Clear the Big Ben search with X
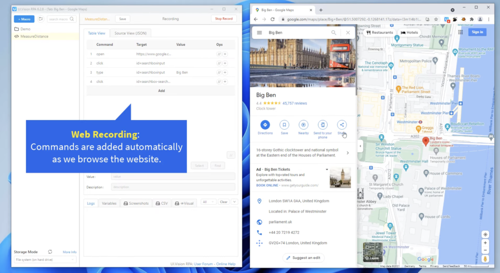The image size is (500, 273). (x=348, y=33)
